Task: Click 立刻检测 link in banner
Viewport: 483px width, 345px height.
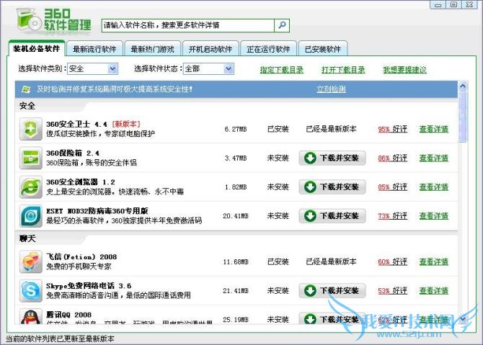Action: click(x=331, y=89)
